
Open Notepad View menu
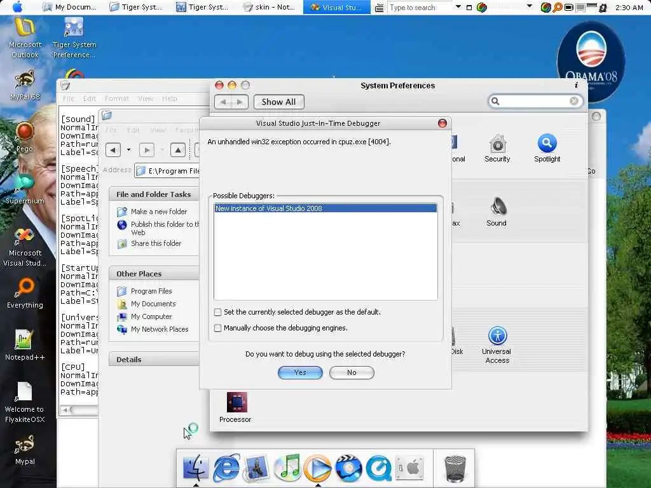tap(146, 98)
